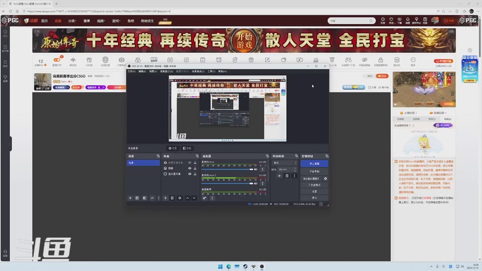Adjust the 麦克风/Aux volume slider
Image resolution: width=482 pixels, height=271 pixels.
click(x=228, y=169)
